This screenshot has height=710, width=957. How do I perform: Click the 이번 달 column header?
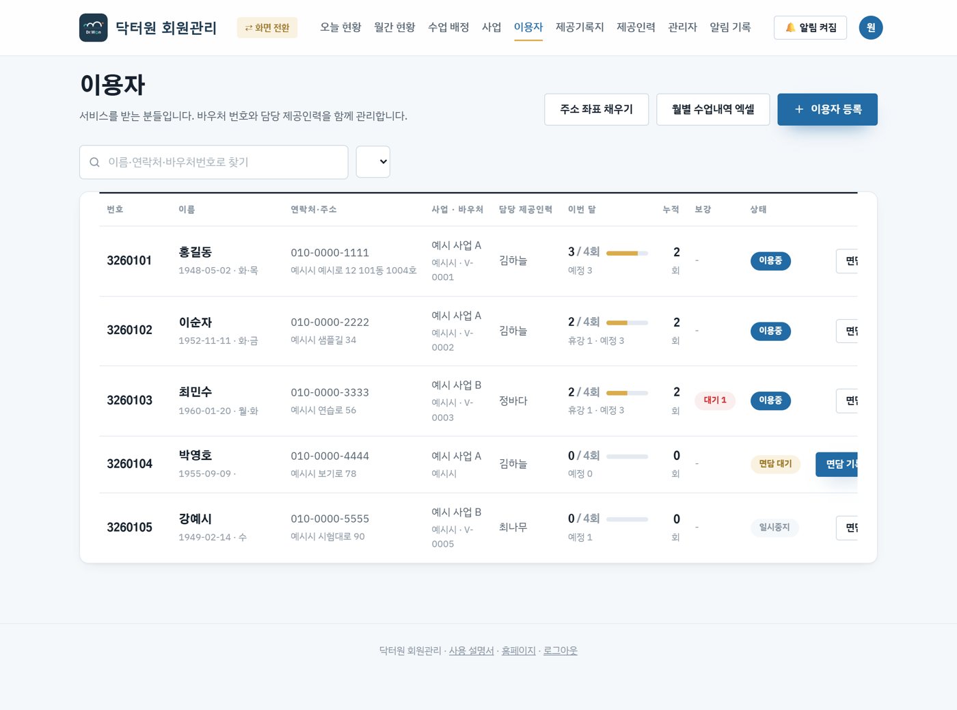click(582, 210)
